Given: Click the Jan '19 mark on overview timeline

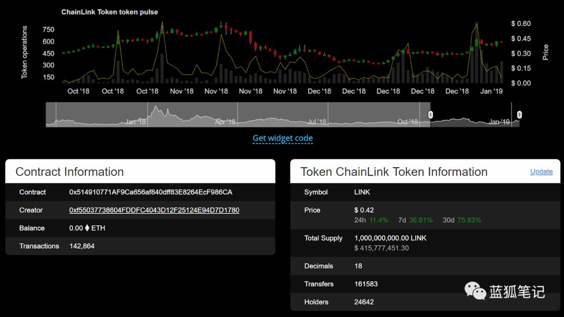Looking at the screenshot, I should click(x=499, y=121).
